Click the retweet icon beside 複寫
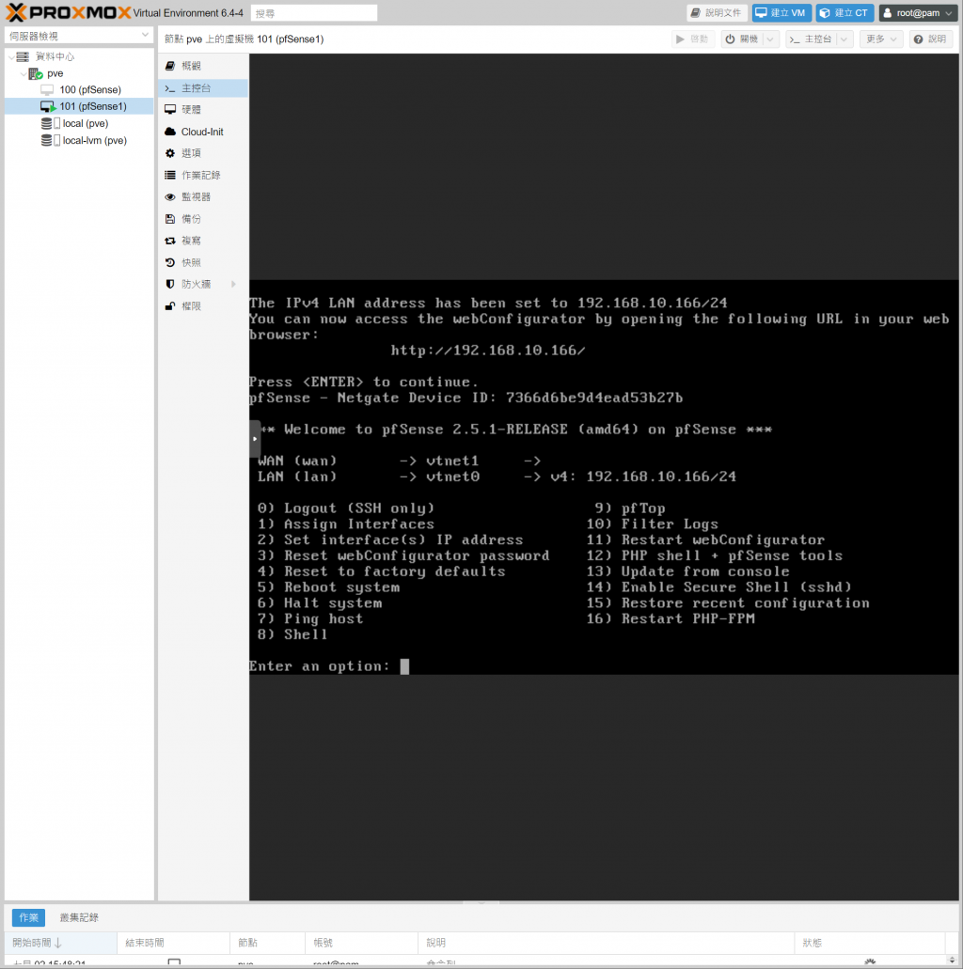Image resolution: width=963 pixels, height=969 pixels. 170,241
